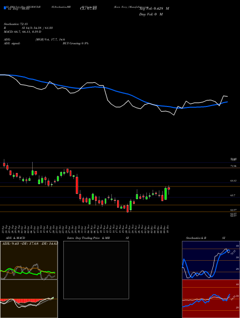
Task: Select the 'SI 14/3: 54.58 / 61.33' reading
Action: click(x=37, y=28)
